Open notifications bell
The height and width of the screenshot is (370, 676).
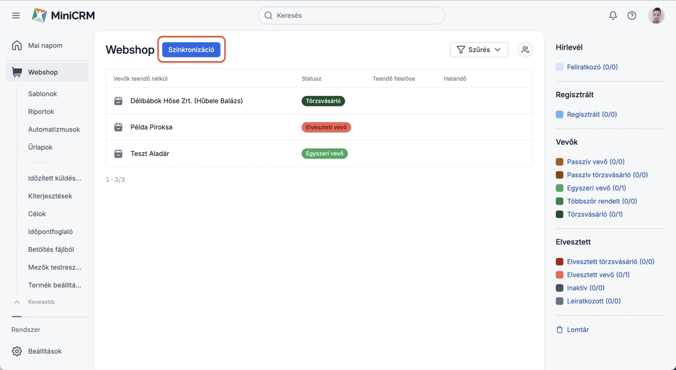[x=613, y=15]
